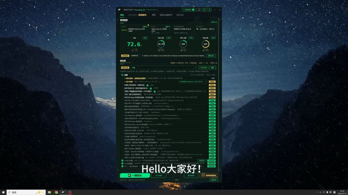
Task: Click the taskbar search box
Action: (26, 192)
